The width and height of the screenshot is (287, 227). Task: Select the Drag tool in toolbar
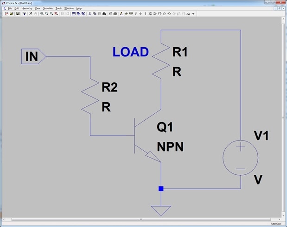point(165,14)
